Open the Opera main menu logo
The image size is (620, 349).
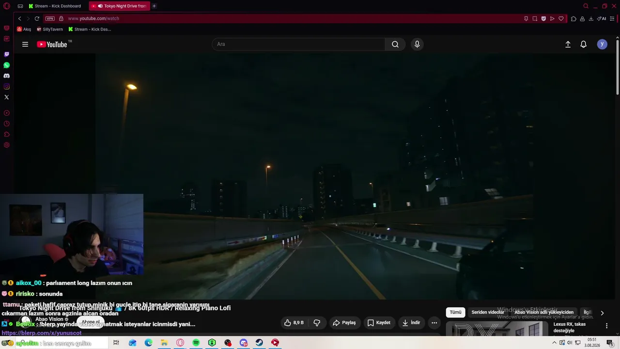click(6, 6)
